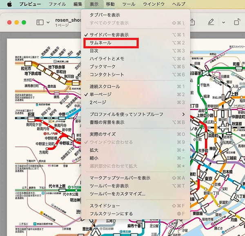The width and height of the screenshot is (245, 236).
Task: Open the ツール menu
Action: tap(129, 4)
